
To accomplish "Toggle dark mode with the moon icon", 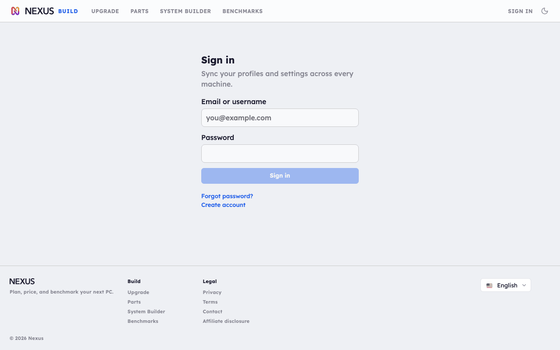I will (545, 11).
